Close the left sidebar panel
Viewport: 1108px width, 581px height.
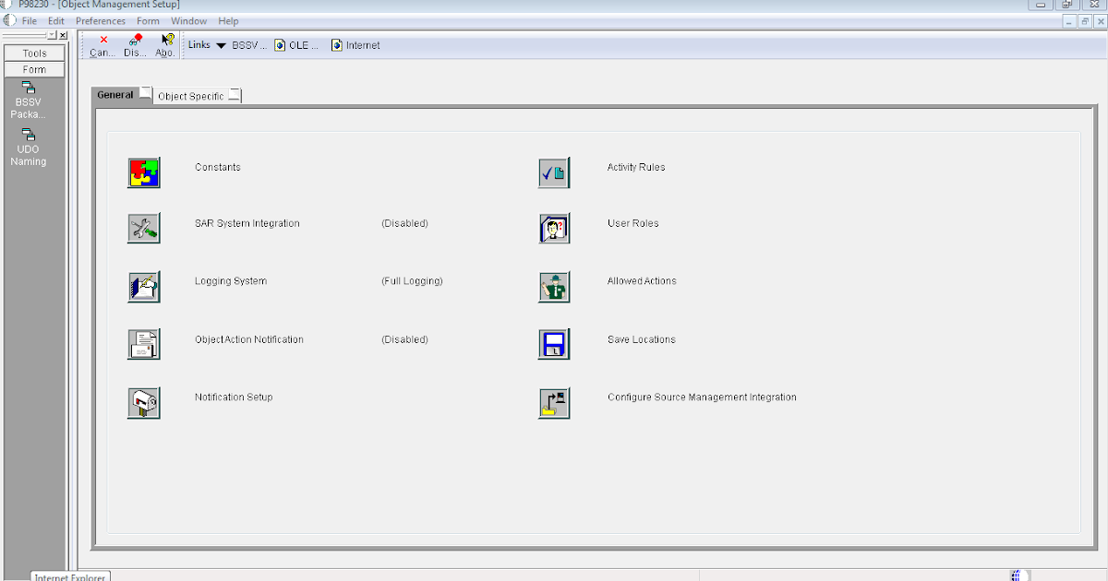click(x=63, y=35)
